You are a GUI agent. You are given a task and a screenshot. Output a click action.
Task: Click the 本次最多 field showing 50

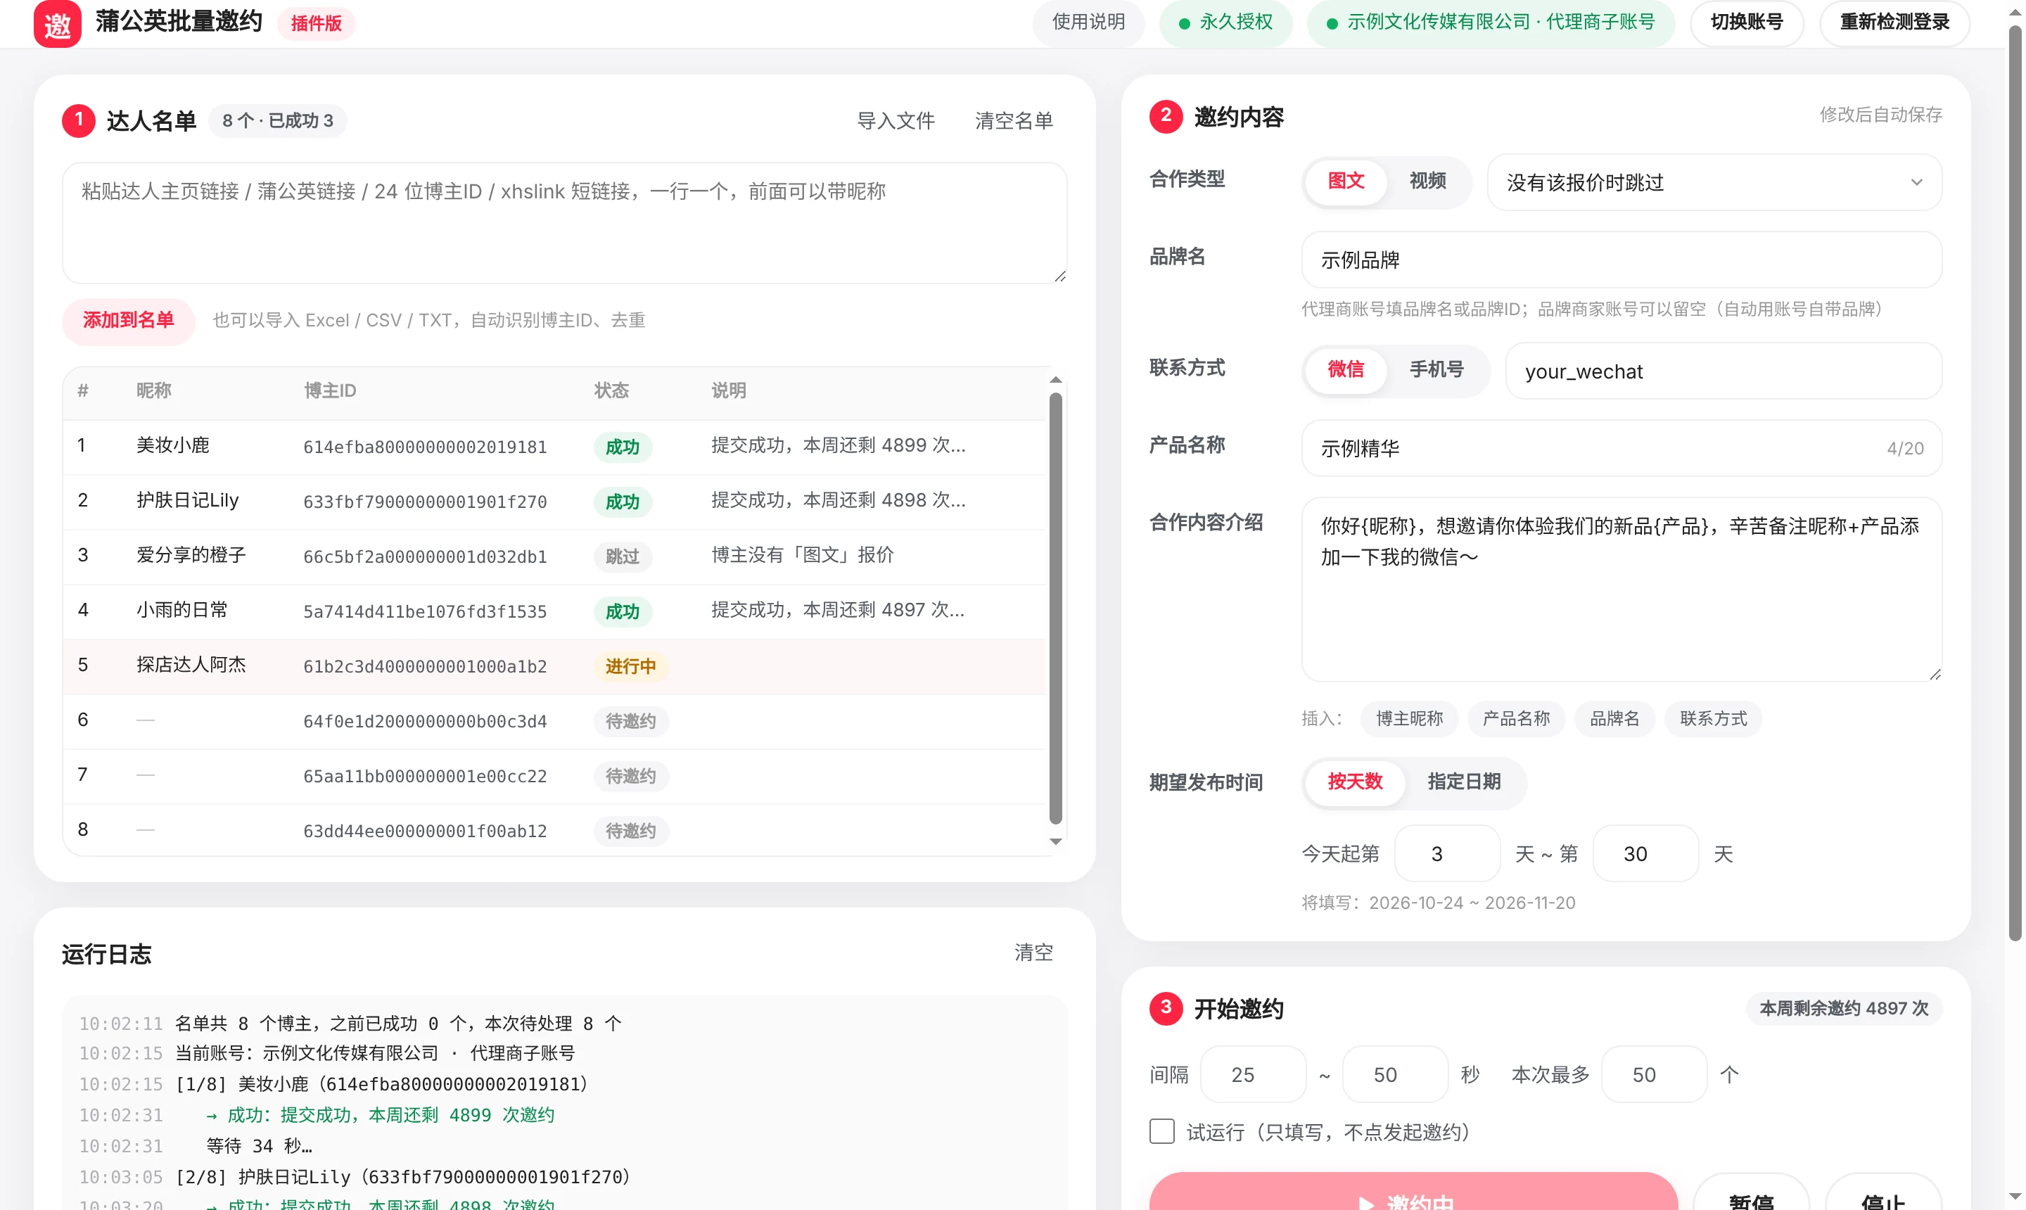(x=1655, y=1075)
